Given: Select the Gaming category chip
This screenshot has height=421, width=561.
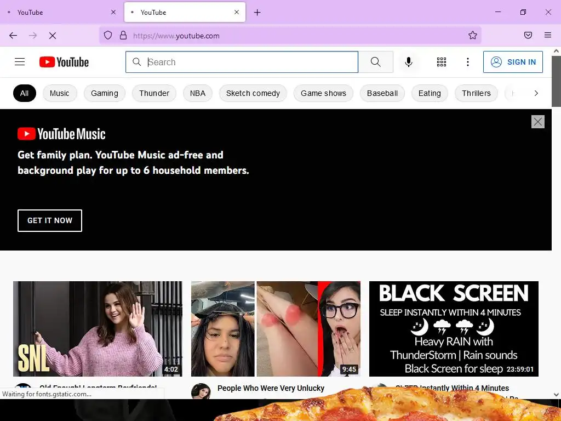Looking at the screenshot, I should click(x=105, y=93).
